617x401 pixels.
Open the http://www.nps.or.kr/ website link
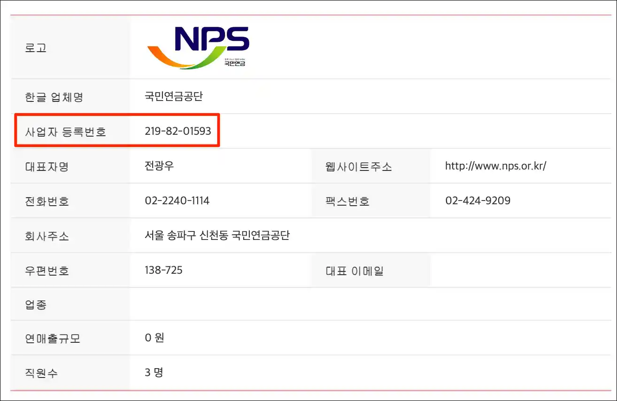pyautogui.click(x=495, y=166)
